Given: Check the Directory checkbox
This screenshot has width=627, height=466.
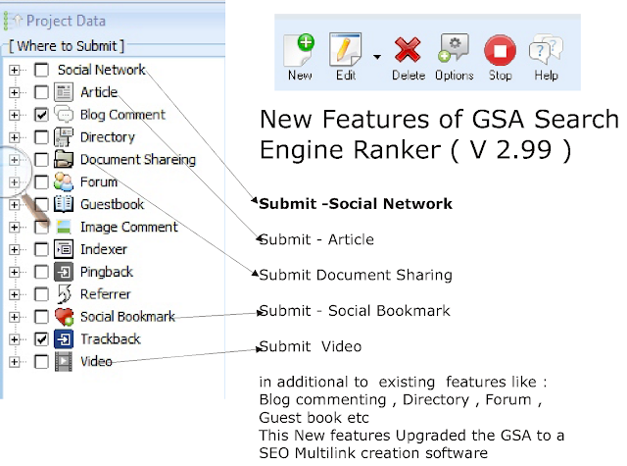Looking at the screenshot, I should [x=41, y=137].
